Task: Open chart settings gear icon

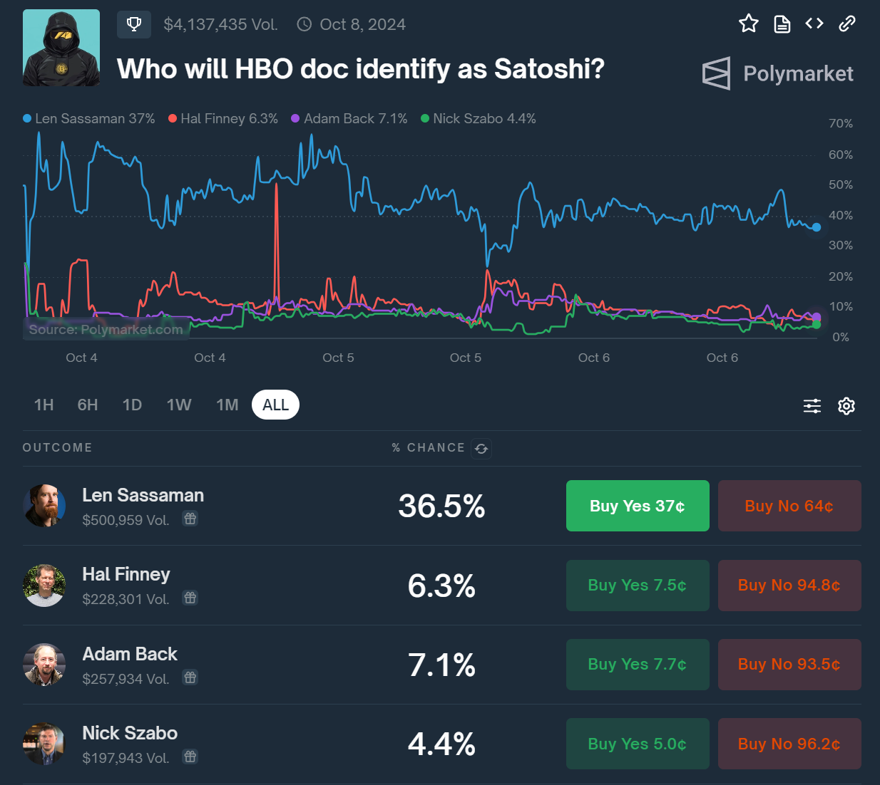Action: pyautogui.click(x=846, y=406)
